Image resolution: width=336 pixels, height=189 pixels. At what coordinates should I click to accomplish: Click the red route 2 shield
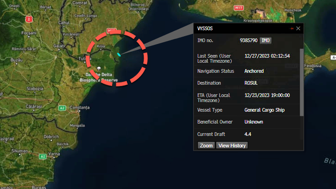point(29,19)
